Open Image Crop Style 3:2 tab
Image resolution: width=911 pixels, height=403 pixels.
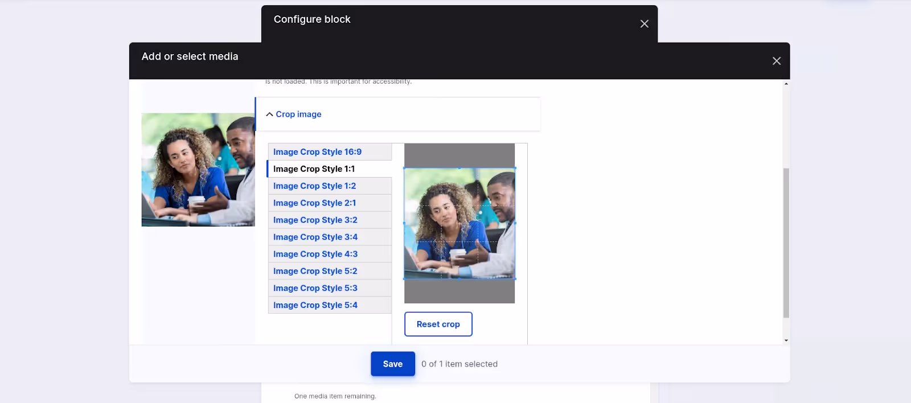330,220
